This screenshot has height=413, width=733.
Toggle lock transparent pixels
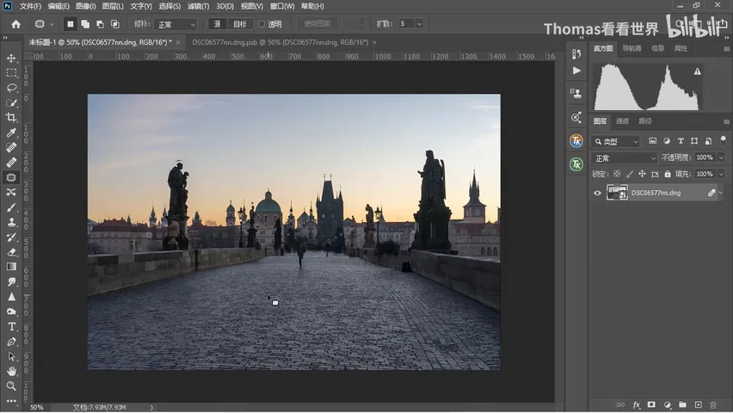click(617, 174)
